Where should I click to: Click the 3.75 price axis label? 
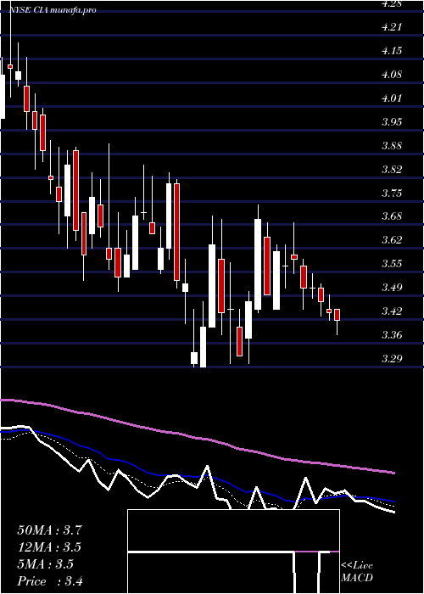pos(392,193)
